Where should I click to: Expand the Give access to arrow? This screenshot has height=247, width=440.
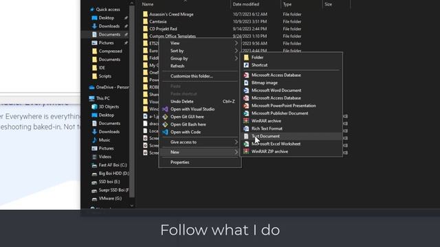236,142
